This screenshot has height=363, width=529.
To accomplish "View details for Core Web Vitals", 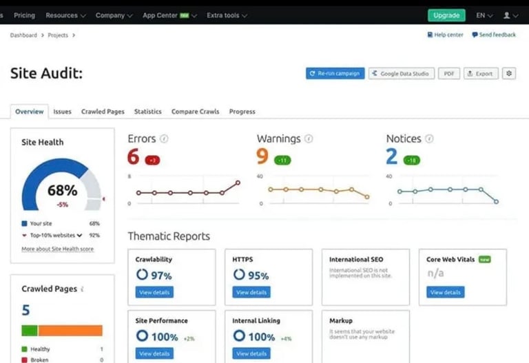I will click(446, 292).
